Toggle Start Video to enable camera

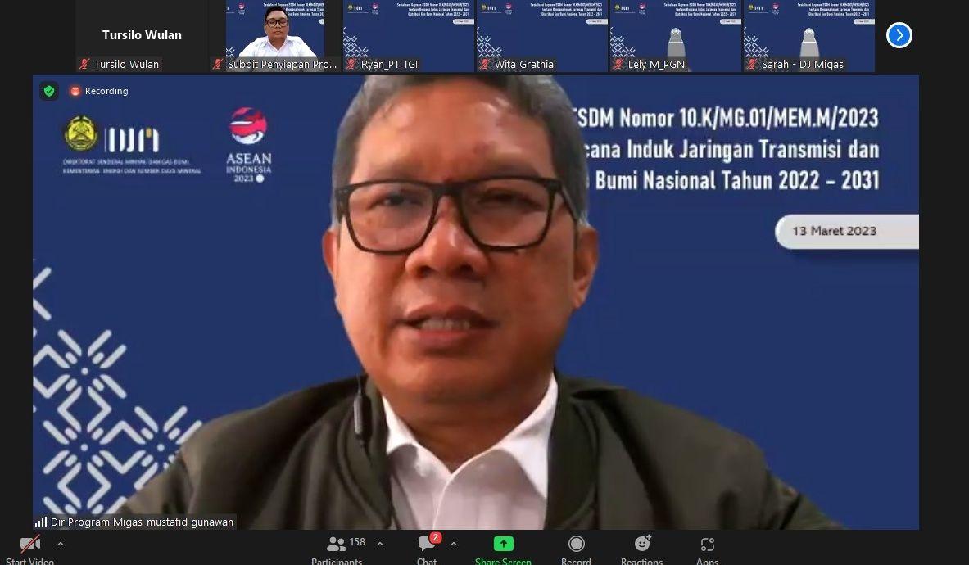30,543
